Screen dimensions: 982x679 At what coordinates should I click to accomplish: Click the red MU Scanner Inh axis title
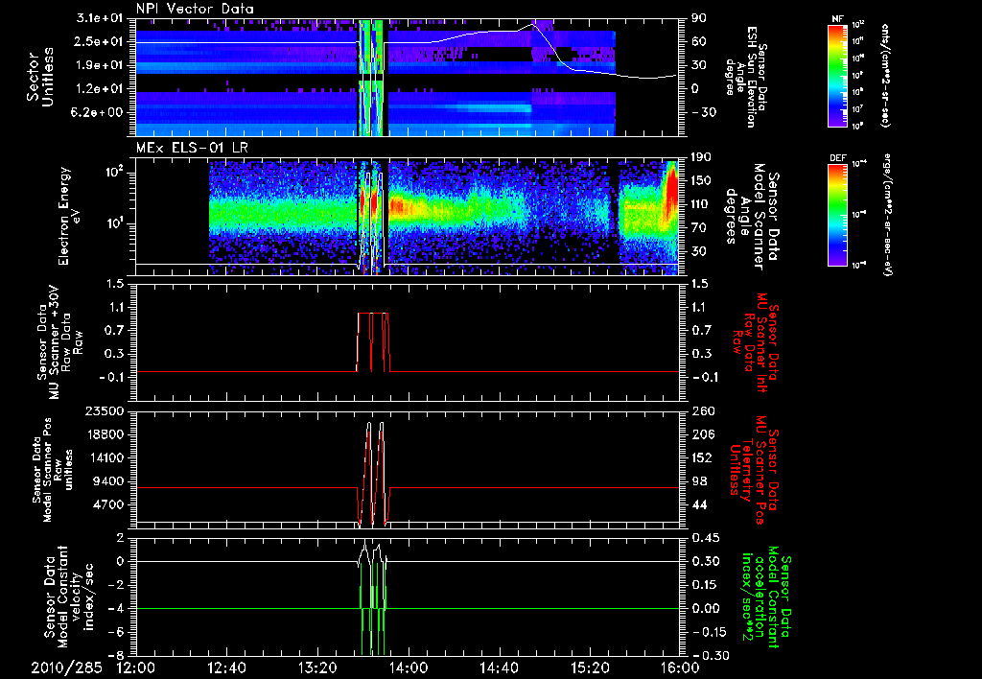coord(755,342)
